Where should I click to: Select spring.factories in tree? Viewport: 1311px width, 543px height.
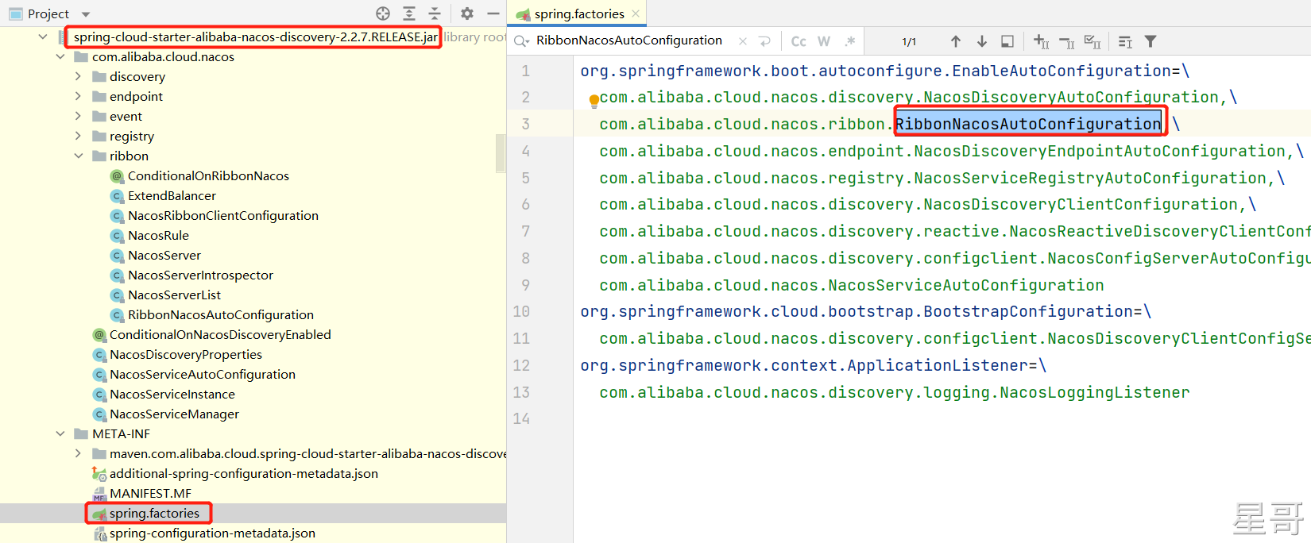tap(154, 513)
